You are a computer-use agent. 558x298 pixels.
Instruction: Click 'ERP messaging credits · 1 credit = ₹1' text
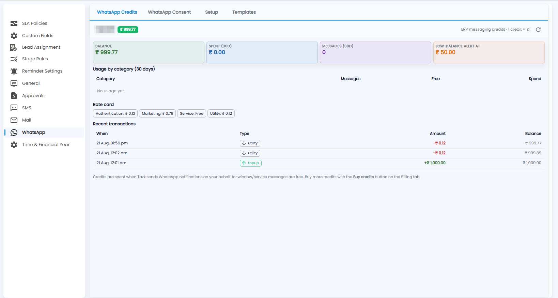(x=496, y=30)
